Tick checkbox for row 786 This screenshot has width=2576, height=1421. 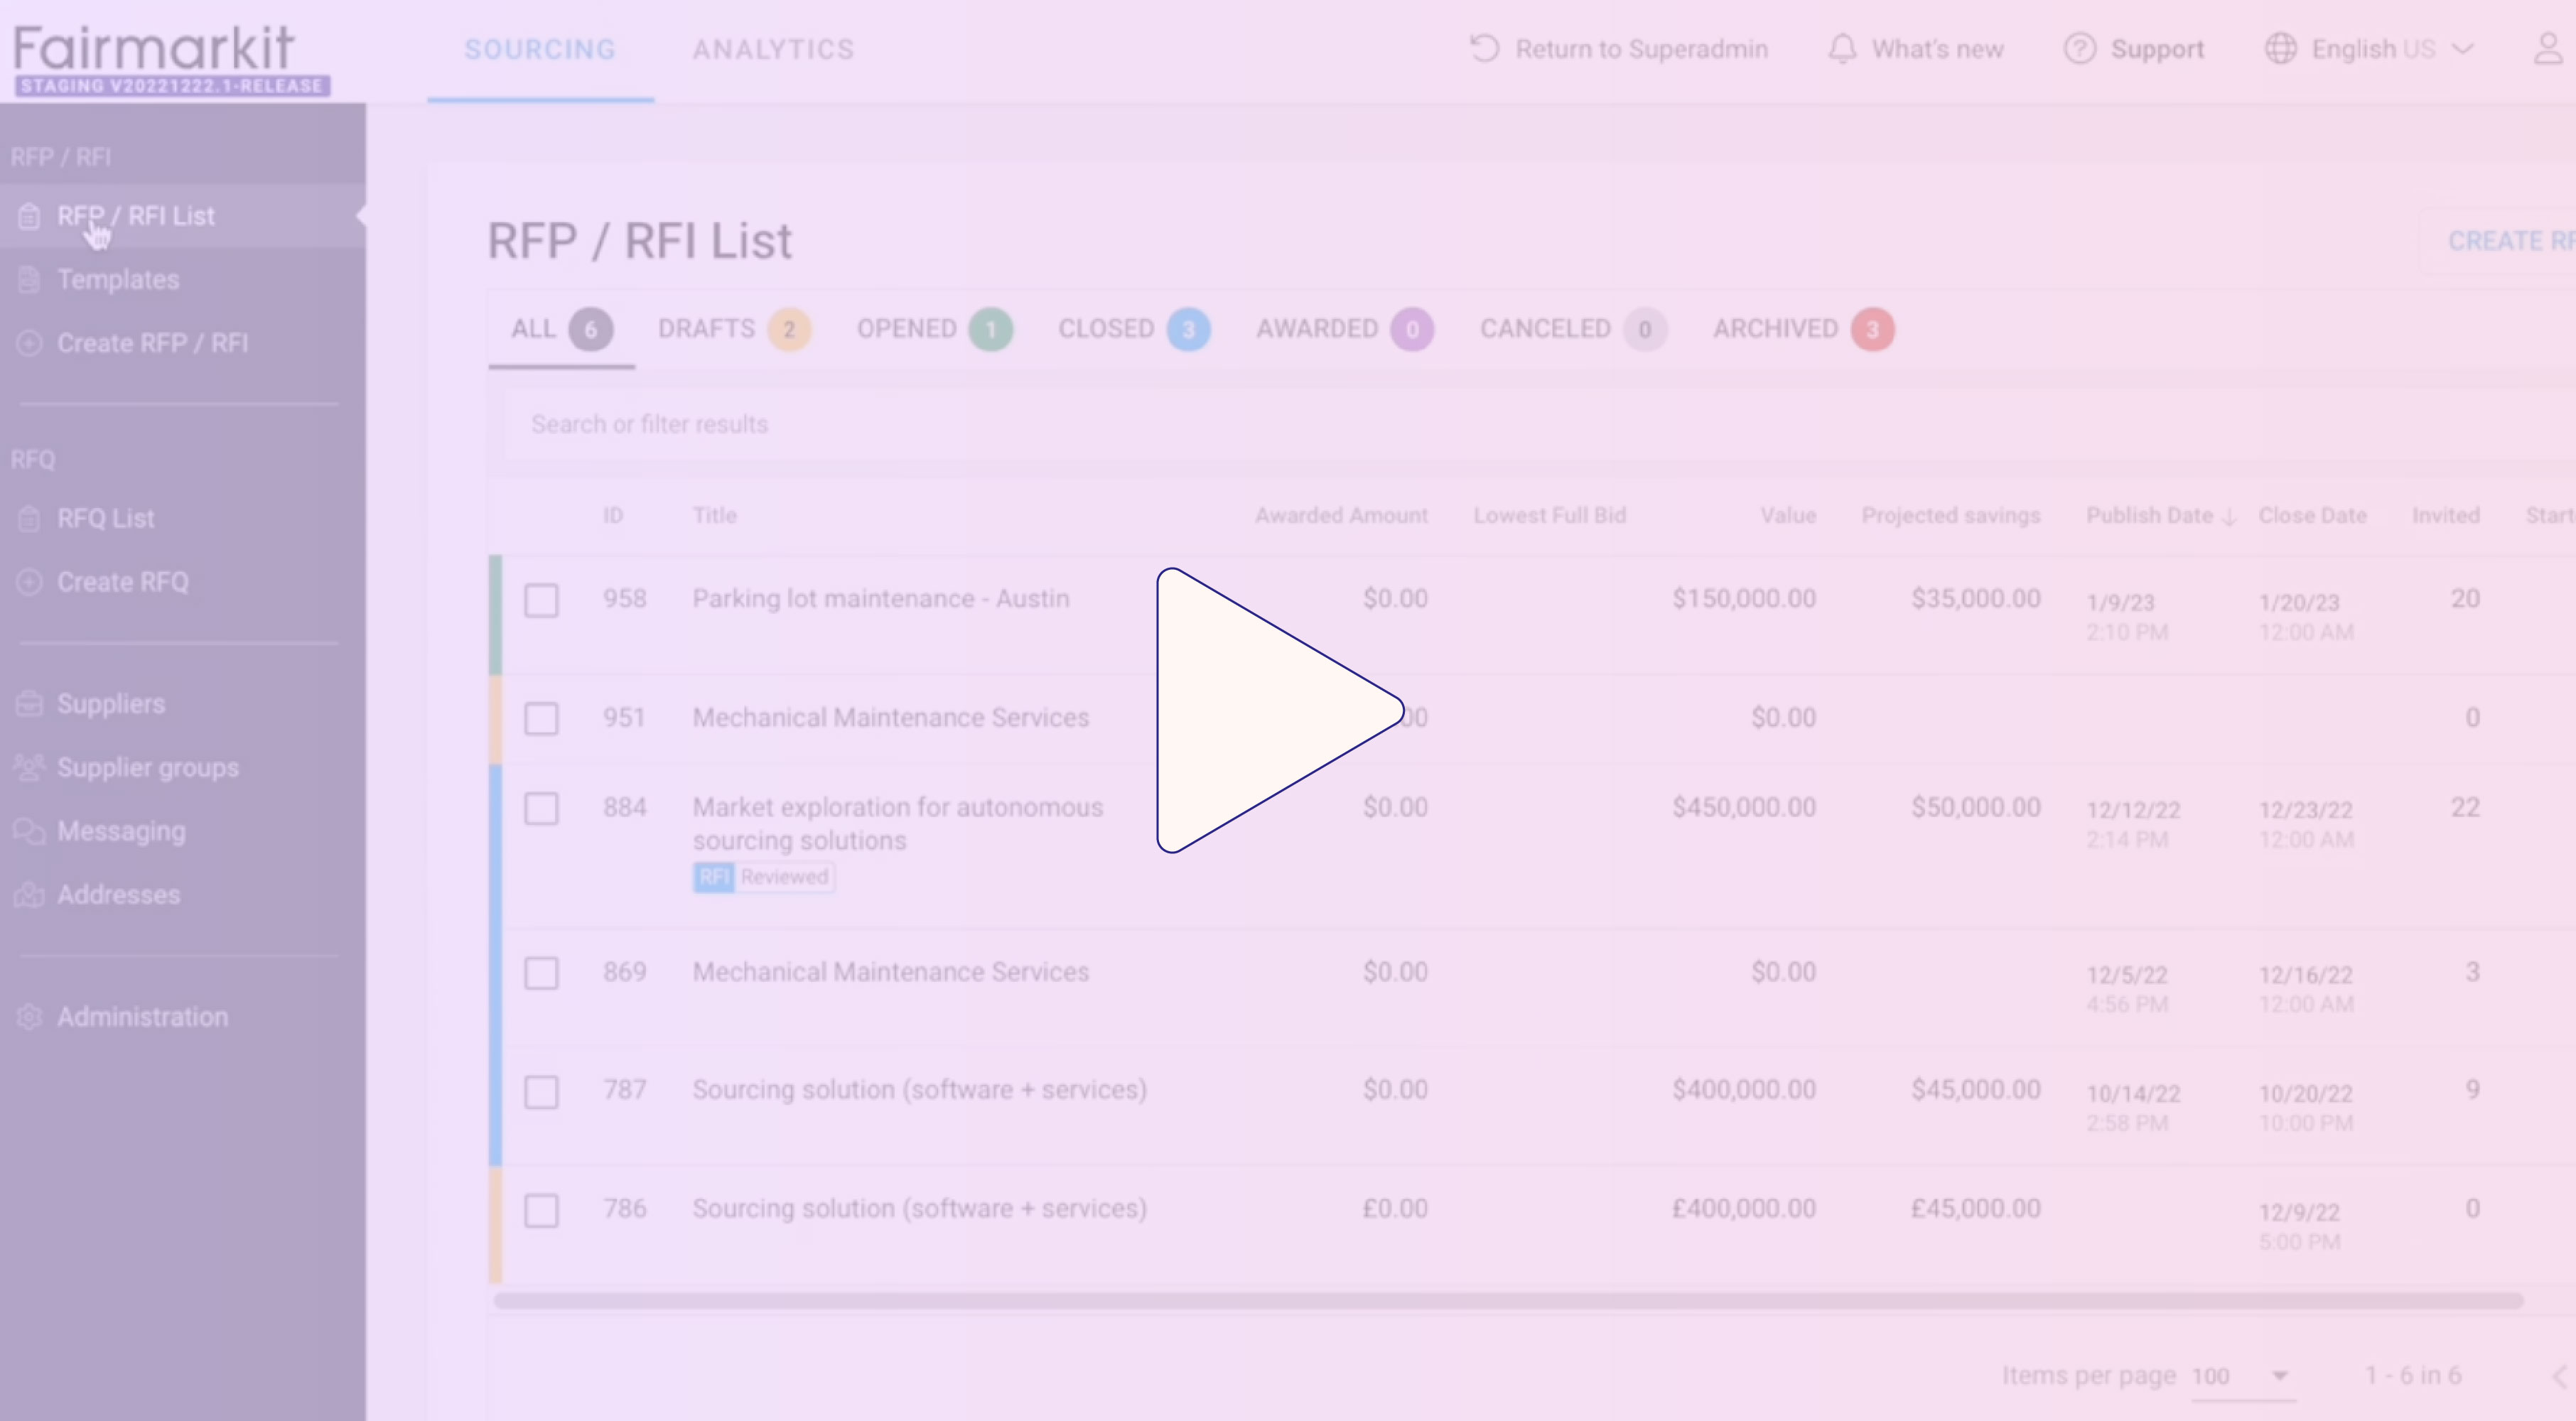(x=542, y=1211)
